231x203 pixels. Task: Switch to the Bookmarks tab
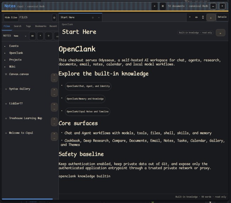pos(41,26)
